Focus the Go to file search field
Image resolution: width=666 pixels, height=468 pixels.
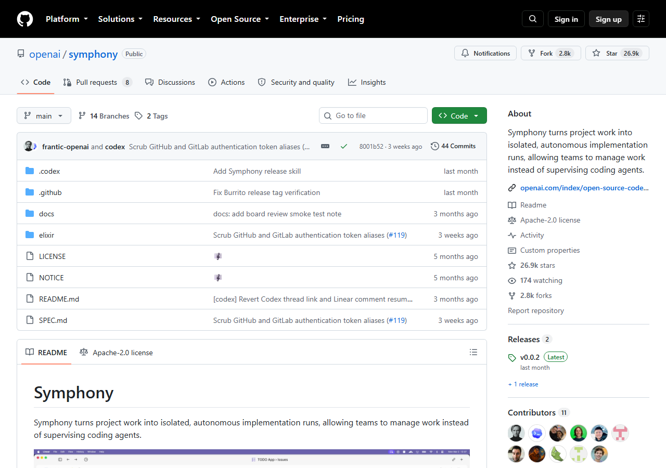(x=373, y=115)
